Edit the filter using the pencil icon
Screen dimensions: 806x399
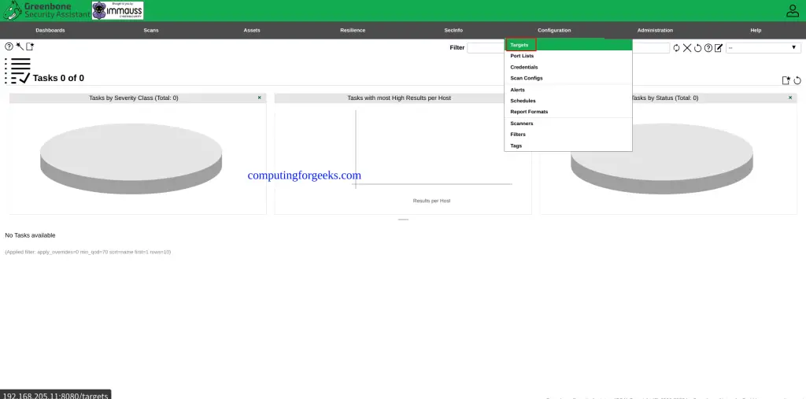[x=719, y=48]
